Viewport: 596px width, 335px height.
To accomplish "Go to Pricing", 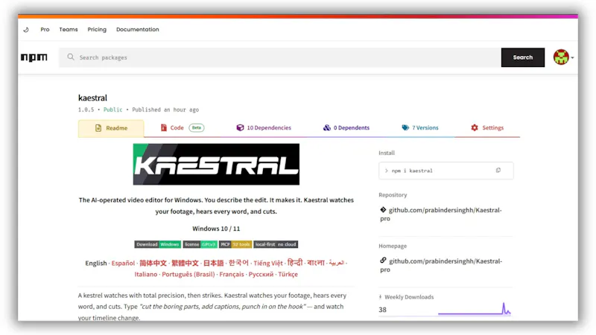I will 97,29.
